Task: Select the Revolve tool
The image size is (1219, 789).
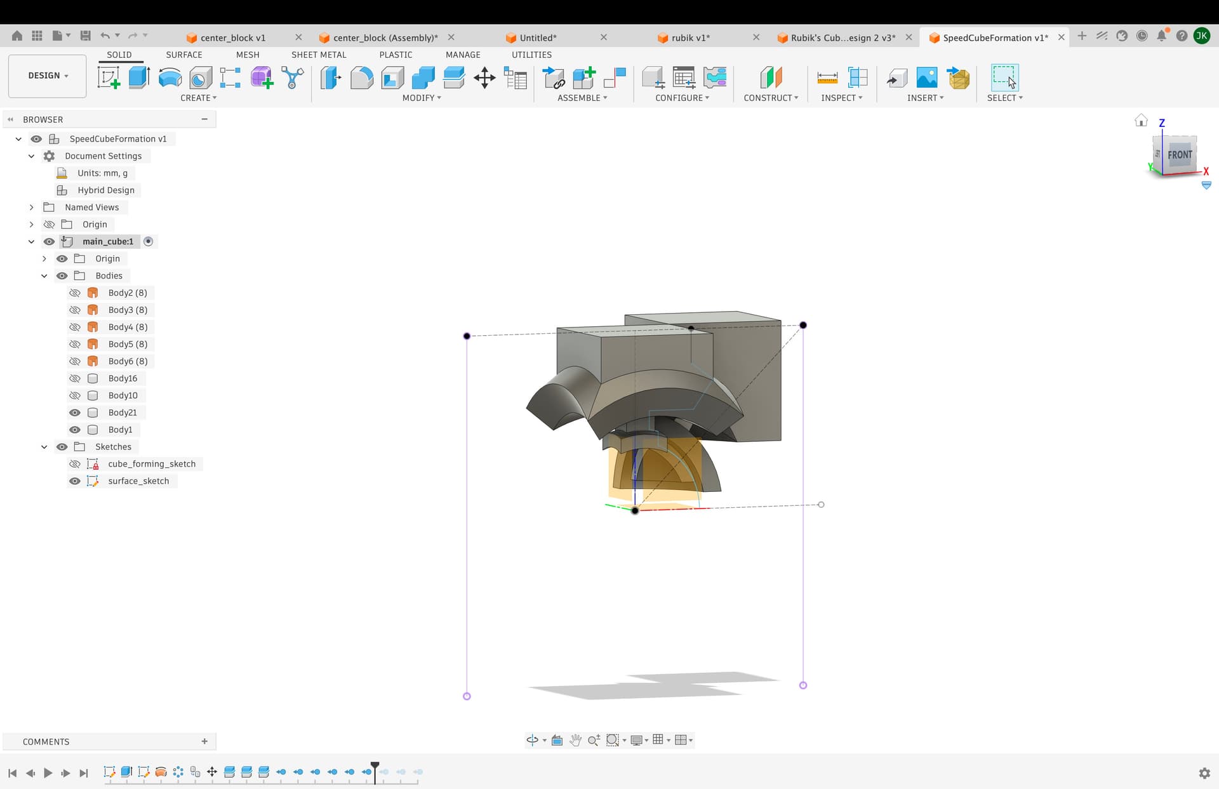Action: 170,77
